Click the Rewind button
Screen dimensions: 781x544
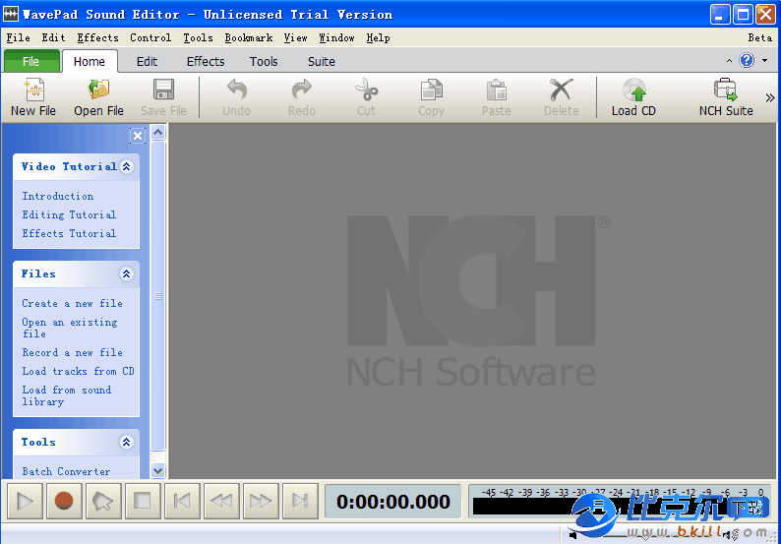(x=221, y=501)
